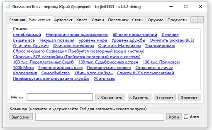
Task: Click into the command input field
Action: pos(99,117)
